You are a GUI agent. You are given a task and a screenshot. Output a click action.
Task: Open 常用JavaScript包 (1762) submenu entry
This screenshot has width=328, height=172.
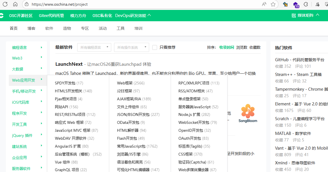(x=137, y=146)
